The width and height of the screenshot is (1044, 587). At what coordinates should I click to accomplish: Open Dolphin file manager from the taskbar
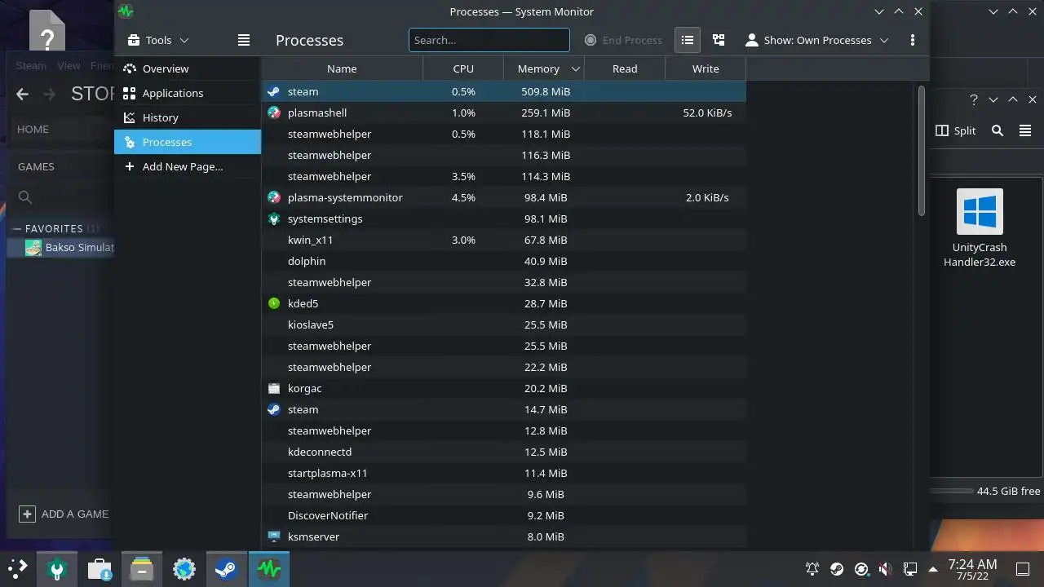(142, 568)
